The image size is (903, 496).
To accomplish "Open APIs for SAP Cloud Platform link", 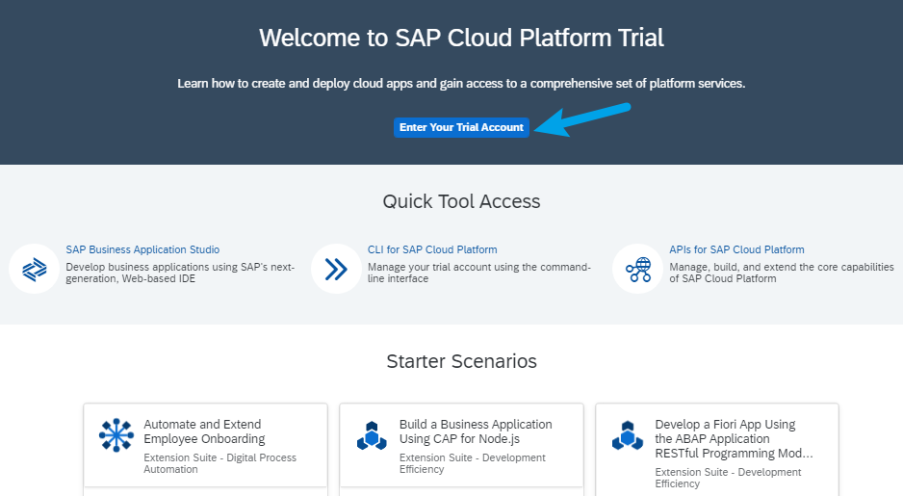I will point(736,249).
